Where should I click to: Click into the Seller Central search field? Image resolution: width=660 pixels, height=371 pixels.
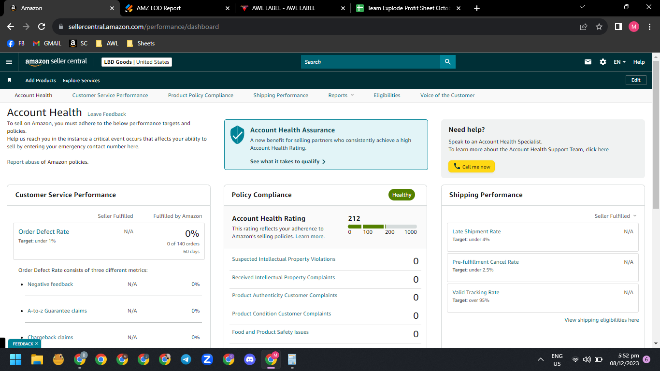pos(371,62)
